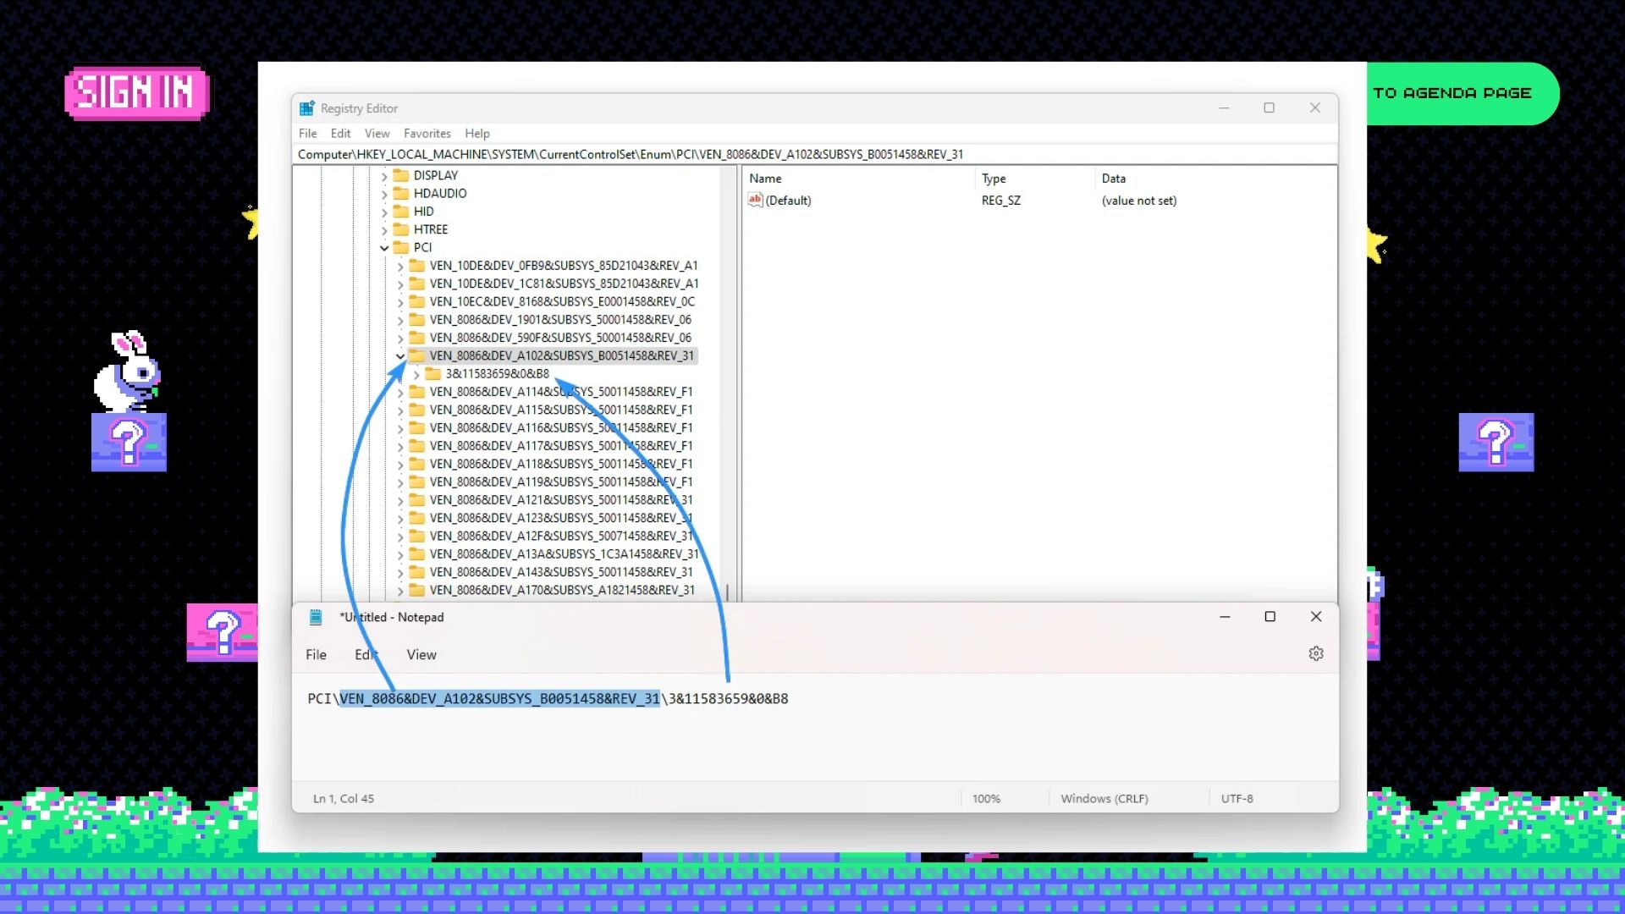Open Notepad View menu

tap(421, 655)
